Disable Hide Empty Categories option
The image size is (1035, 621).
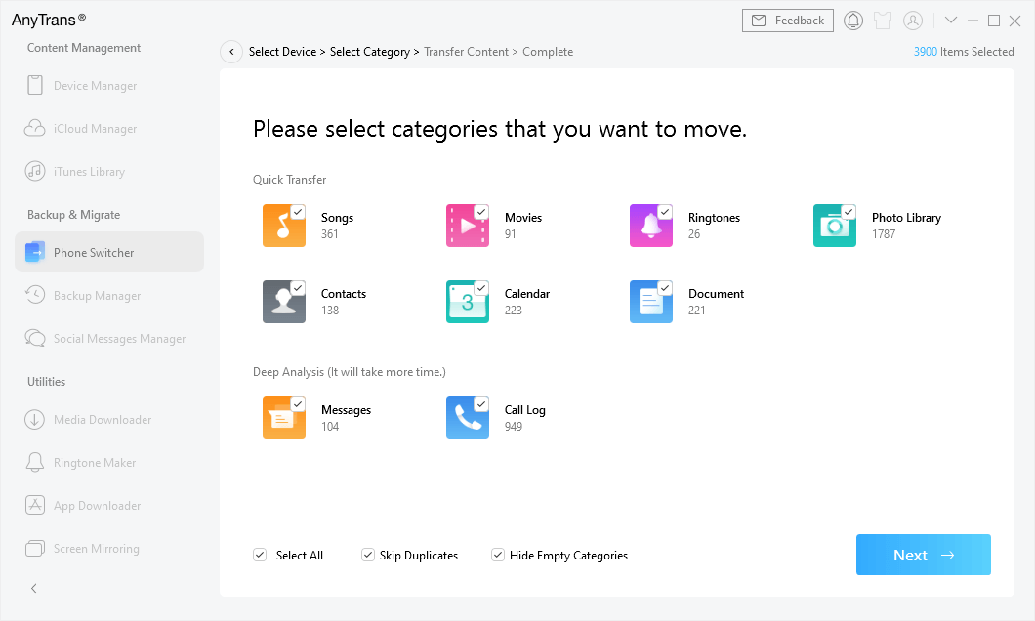(x=498, y=555)
